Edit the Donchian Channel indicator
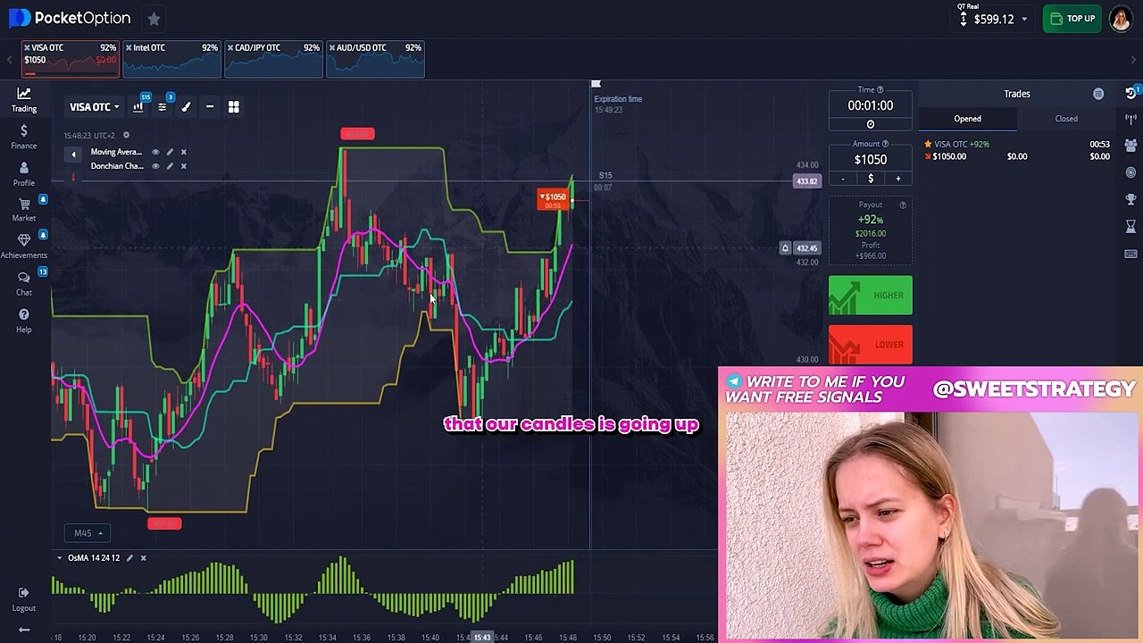Viewport: 1143px width, 643px height. 170,166
